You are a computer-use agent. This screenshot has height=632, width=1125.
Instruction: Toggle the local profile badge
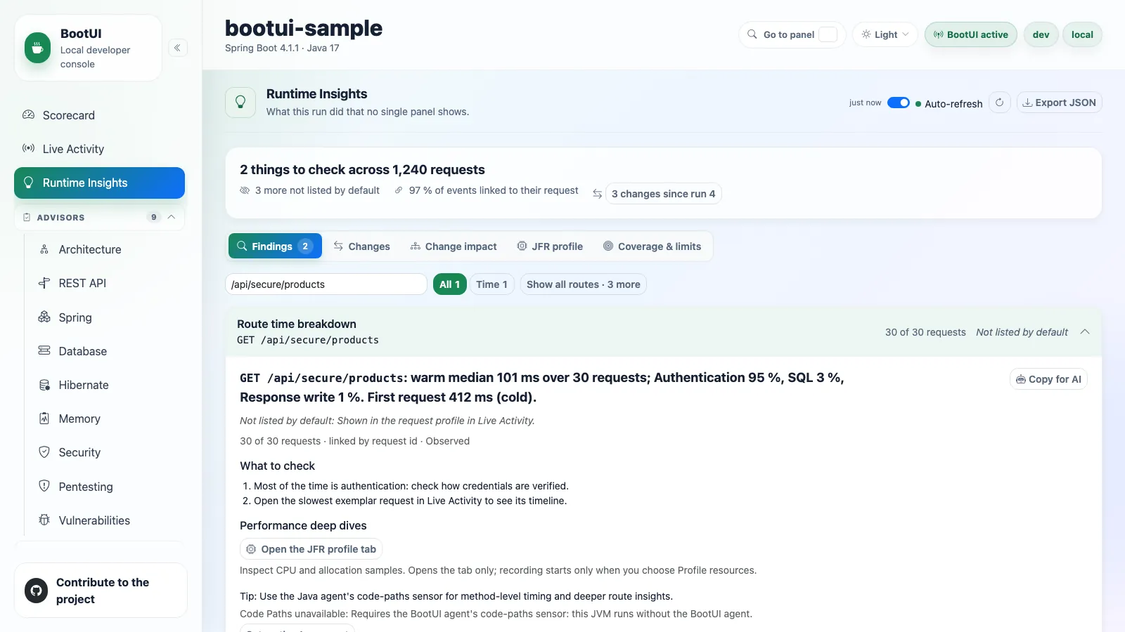[1082, 34]
